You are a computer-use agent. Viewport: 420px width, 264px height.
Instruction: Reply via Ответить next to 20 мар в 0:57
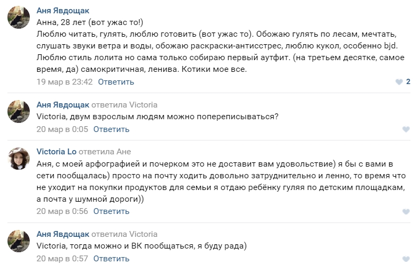111,259
